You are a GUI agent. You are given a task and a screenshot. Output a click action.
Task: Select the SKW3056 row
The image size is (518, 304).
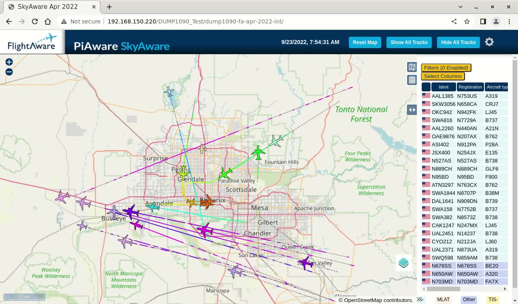pos(465,104)
